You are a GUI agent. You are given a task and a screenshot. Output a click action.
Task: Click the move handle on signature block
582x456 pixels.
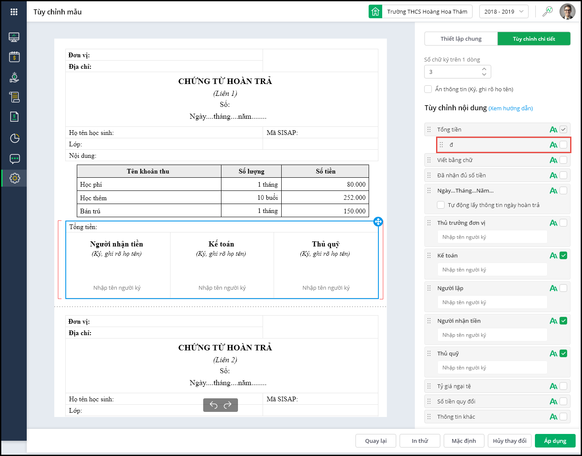tap(378, 221)
